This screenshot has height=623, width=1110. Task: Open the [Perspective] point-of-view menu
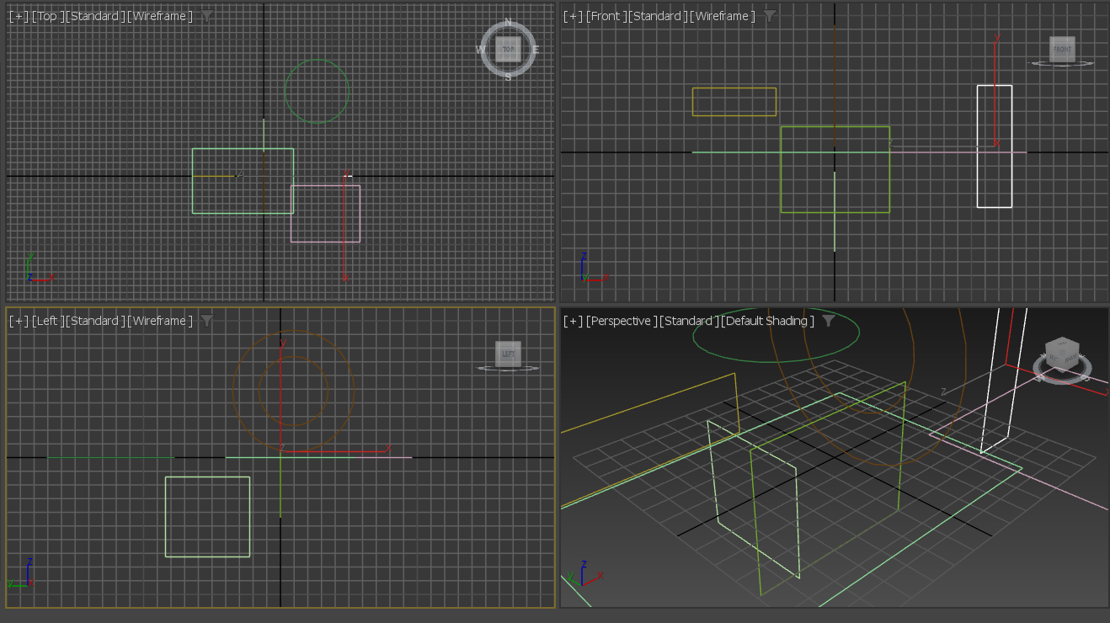click(x=620, y=321)
